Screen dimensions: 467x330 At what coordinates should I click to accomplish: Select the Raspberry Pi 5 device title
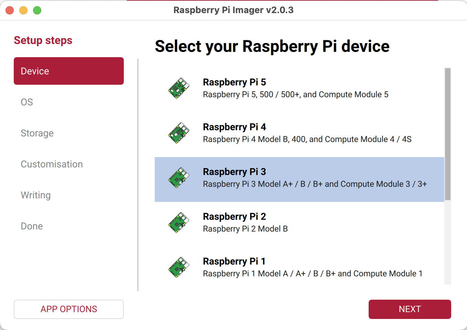click(235, 82)
